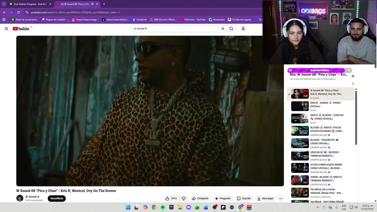Subscribe using the Suscribirse button
377x212 pixels.
(x=57, y=198)
